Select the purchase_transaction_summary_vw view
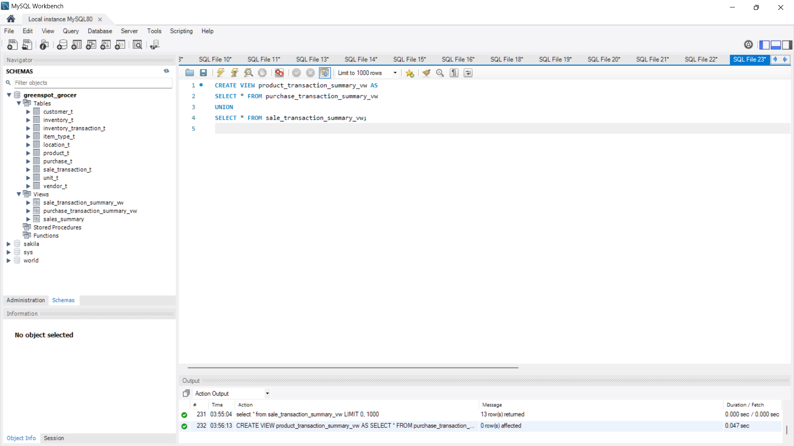 pyautogui.click(x=90, y=211)
